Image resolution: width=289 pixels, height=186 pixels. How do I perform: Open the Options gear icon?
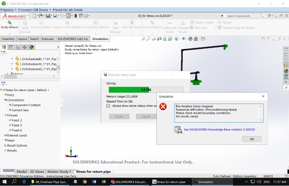(x=86, y=16)
